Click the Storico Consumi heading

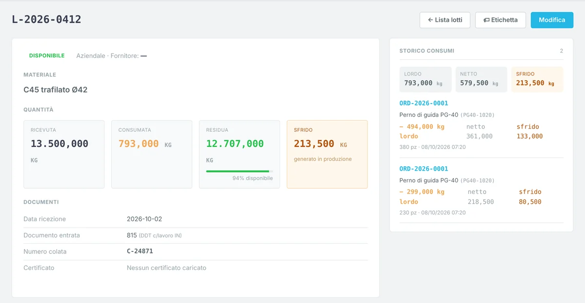[427, 51]
